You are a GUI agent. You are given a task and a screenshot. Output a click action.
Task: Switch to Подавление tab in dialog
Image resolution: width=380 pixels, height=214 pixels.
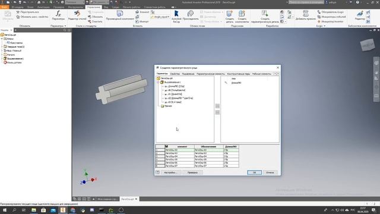tap(188, 74)
